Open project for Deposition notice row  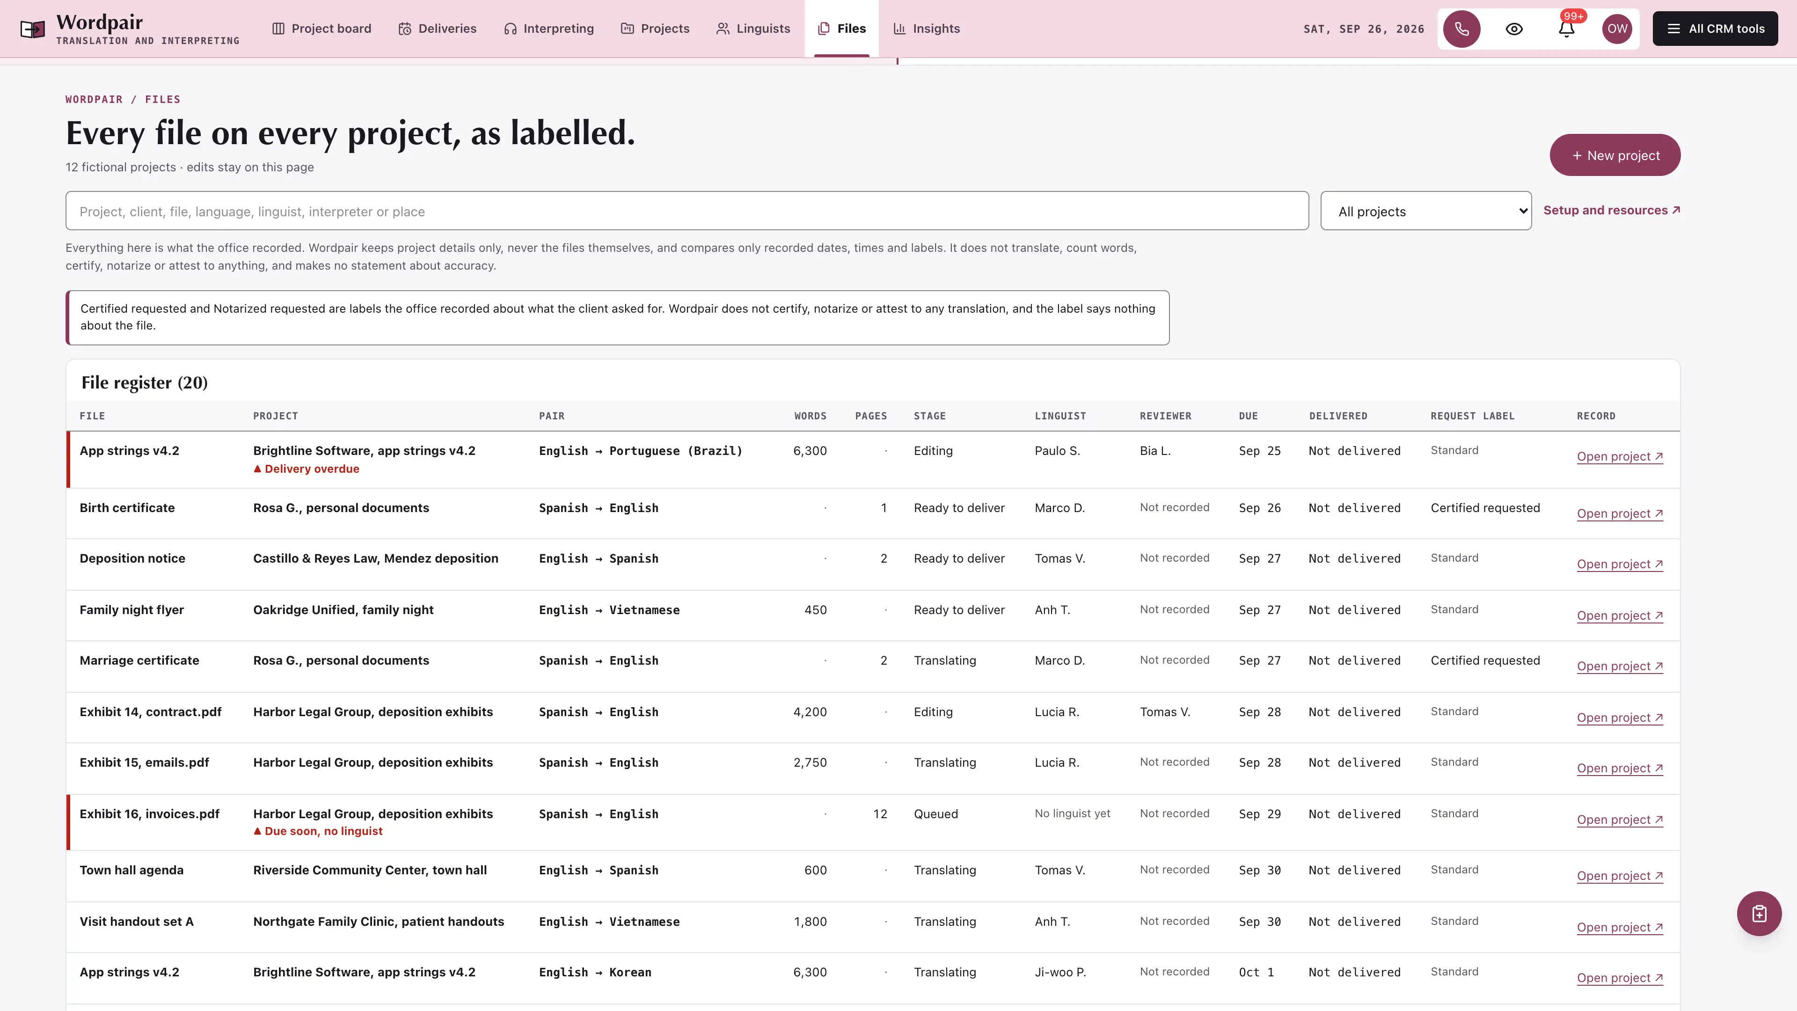tap(1620, 564)
